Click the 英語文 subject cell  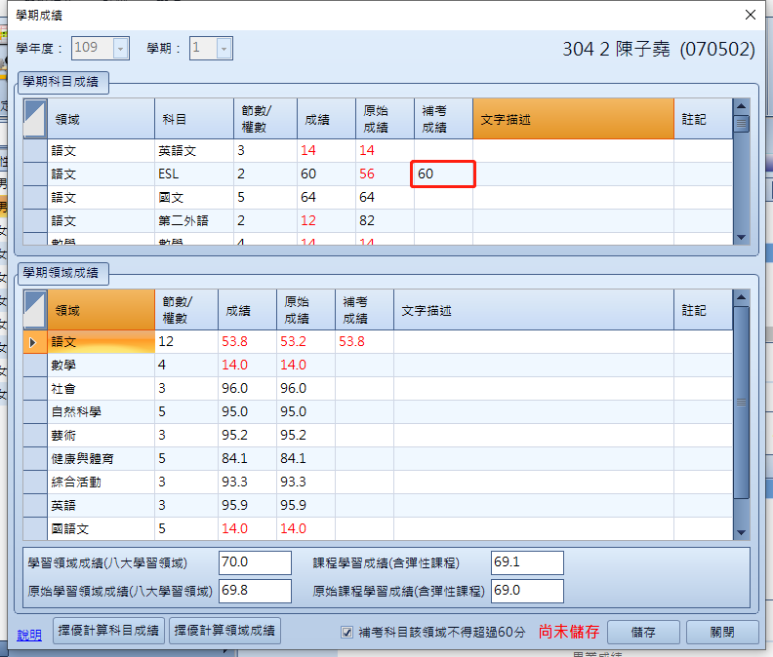coord(194,151)
